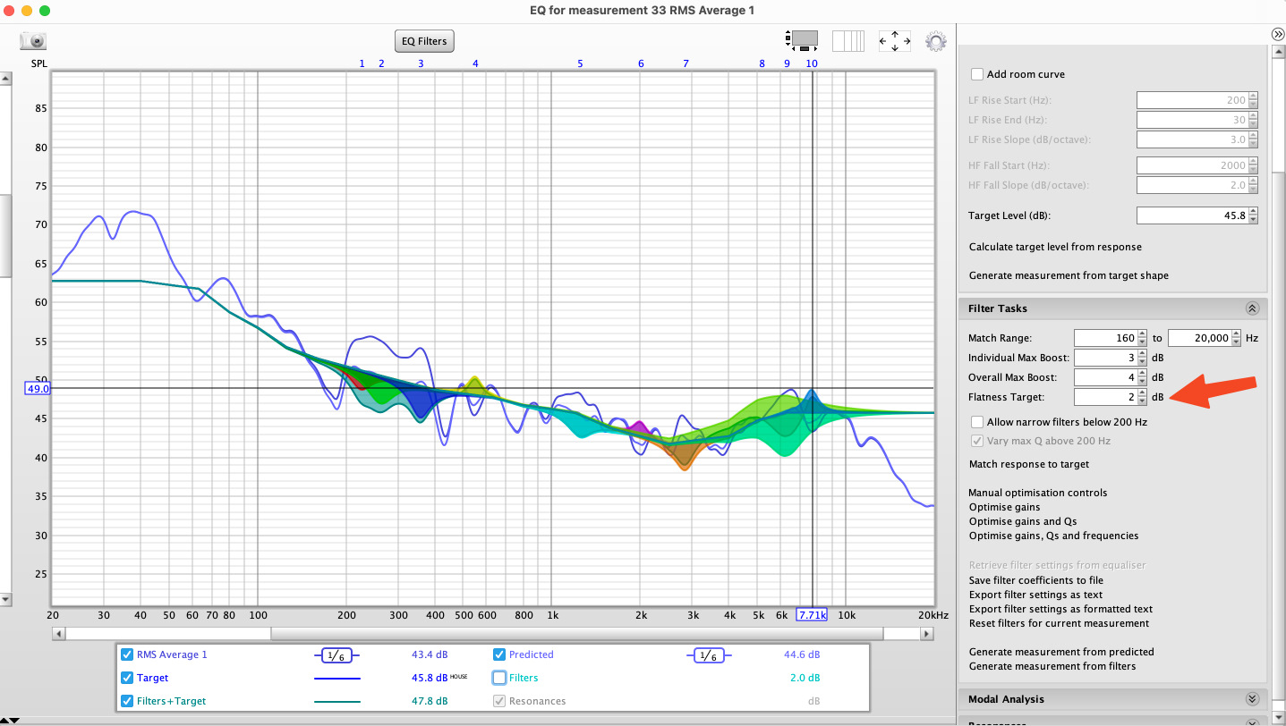Click the graph scrollbar right arrow
Viewport: 1286px width, 726px height.
[x=927, y=633]
